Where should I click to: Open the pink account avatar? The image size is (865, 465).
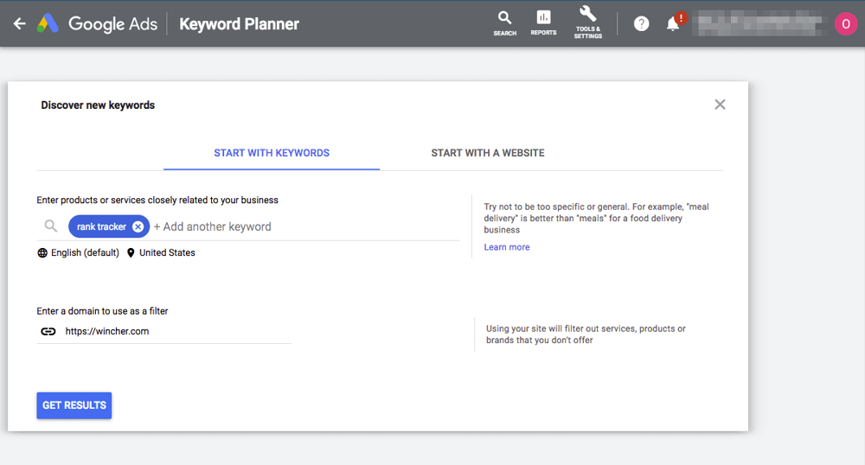tap(846, 23)
